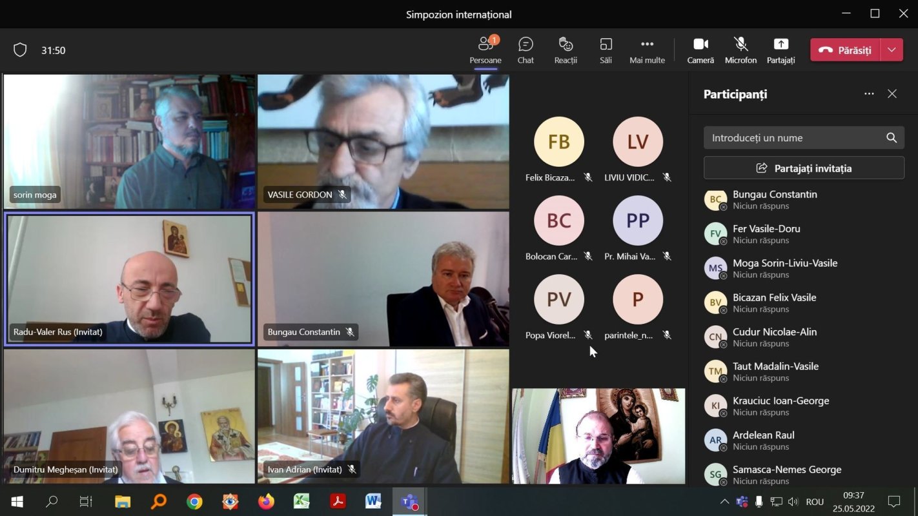Select Cudur Nicolae-Alin in participants list
The width and height of the screenshot is (918, 516).
click(775, 337)
